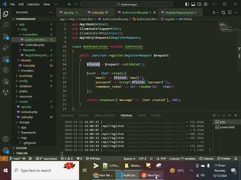
Task: Click the taskmanager command center search box
Action: click(x=127, y=4)
